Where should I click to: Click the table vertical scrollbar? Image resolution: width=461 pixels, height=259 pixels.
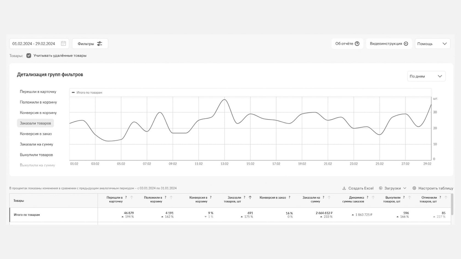[452, 204]
